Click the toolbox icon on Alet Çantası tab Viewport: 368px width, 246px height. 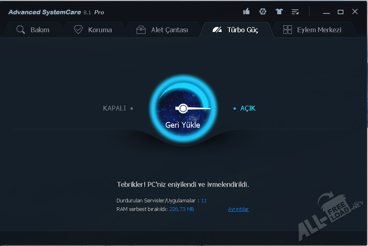point(141,30)
